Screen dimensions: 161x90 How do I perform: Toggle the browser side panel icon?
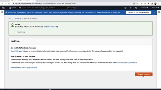tap(152, 3)
